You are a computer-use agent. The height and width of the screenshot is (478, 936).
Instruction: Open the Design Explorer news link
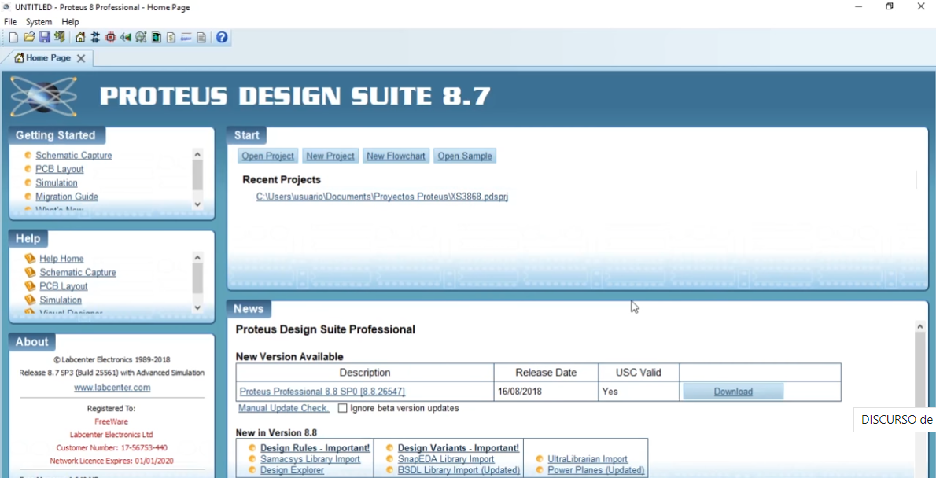click(x=292, y=470)
